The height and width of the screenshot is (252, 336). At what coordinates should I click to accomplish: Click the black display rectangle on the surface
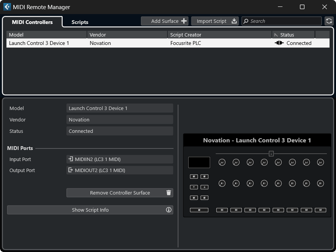click(199, 163)
